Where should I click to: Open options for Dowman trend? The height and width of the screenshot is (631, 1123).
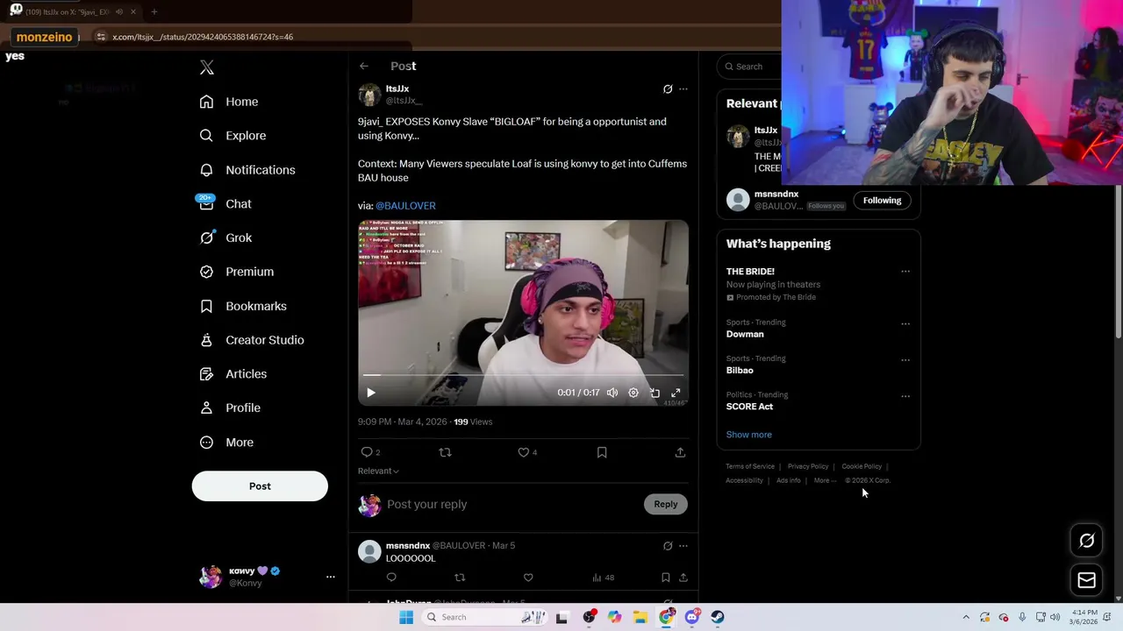(905, 324)
